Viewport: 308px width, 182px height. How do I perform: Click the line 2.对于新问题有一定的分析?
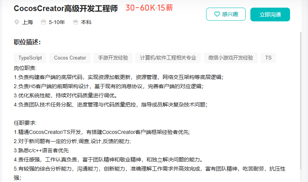click(72, 141)
